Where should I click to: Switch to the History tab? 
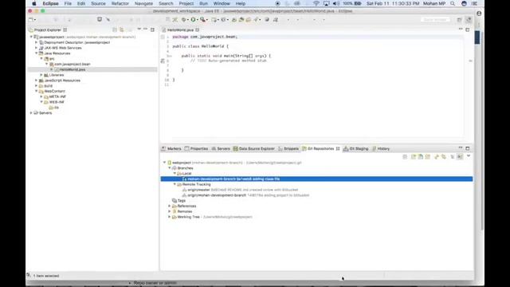click(381, 149)
